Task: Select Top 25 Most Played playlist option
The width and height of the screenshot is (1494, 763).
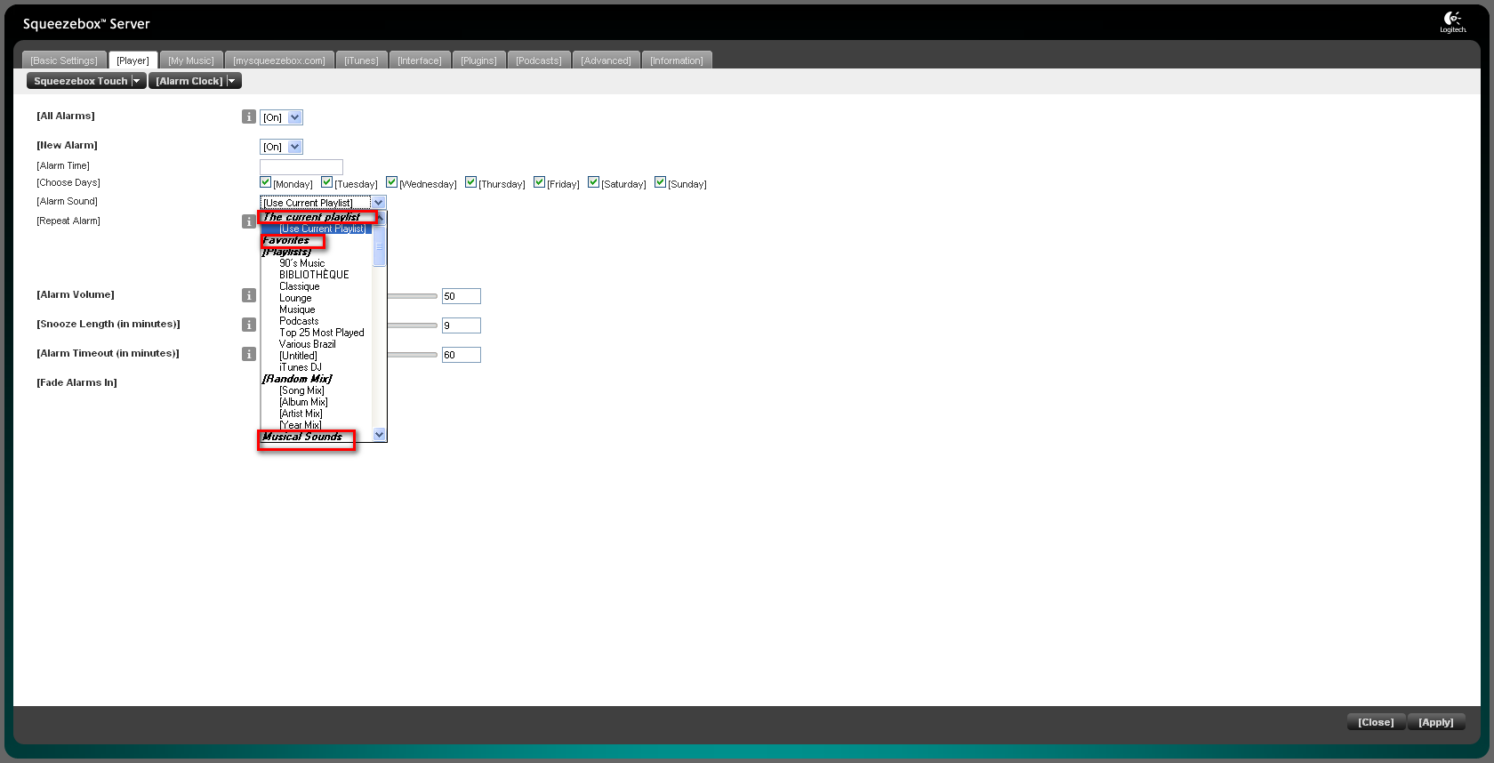Action: (x=321, y=333)
